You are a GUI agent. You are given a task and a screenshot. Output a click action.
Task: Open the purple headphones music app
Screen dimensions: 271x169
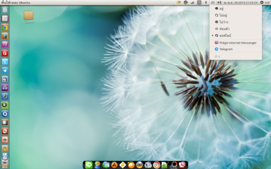[x=5, y=88]
